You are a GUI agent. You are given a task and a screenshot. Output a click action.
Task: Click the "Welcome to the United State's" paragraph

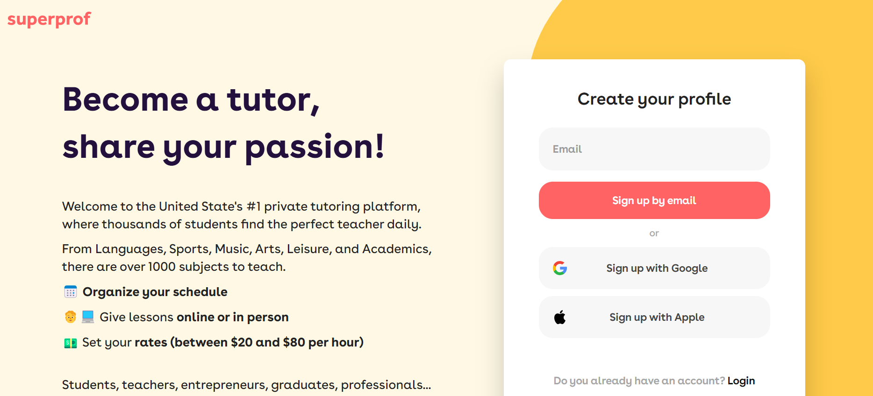pyautogui.click(x=242, y=215)
